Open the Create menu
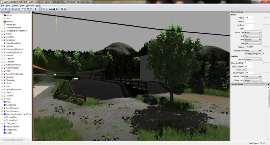 15,5
